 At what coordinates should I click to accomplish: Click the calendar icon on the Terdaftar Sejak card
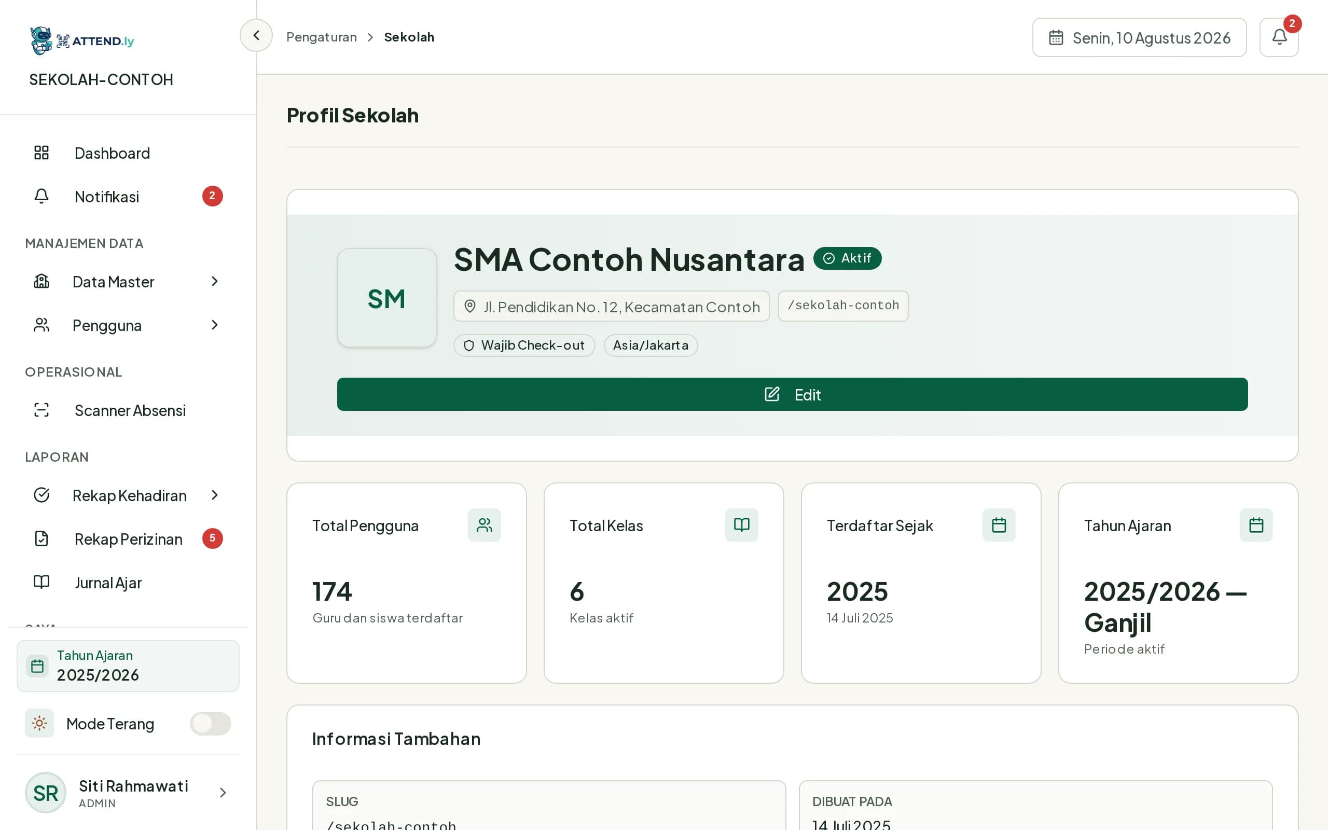click(x=999, y=525)
